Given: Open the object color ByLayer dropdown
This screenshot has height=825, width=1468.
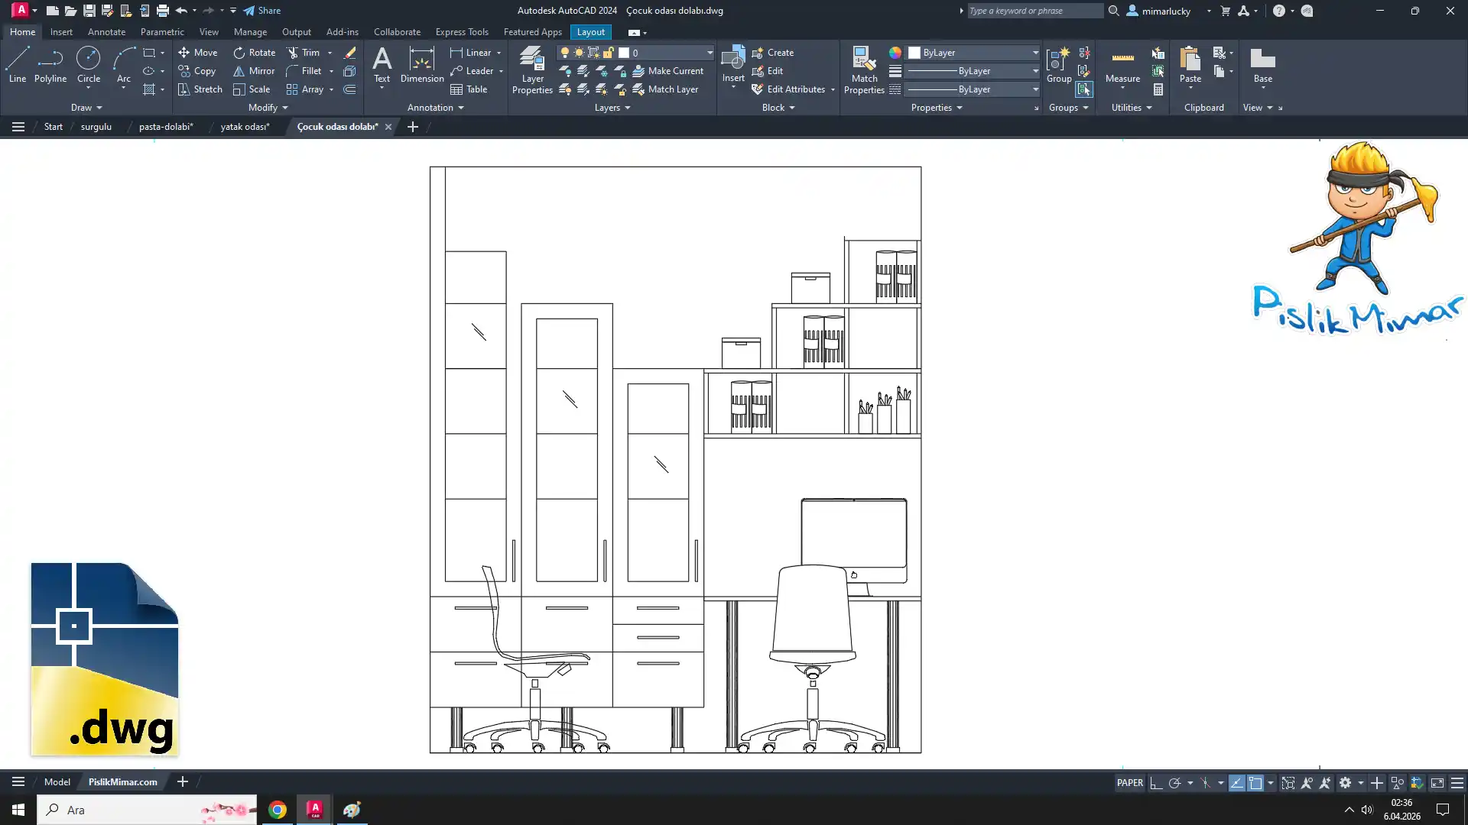Looking at the screenshot, I should coord(1035,53).
